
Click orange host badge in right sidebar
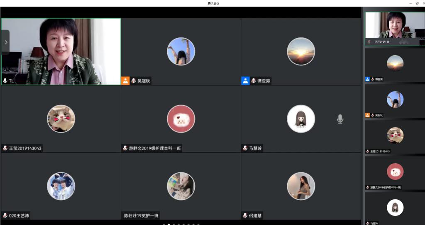pyautogui.click(x=367, y=115)
